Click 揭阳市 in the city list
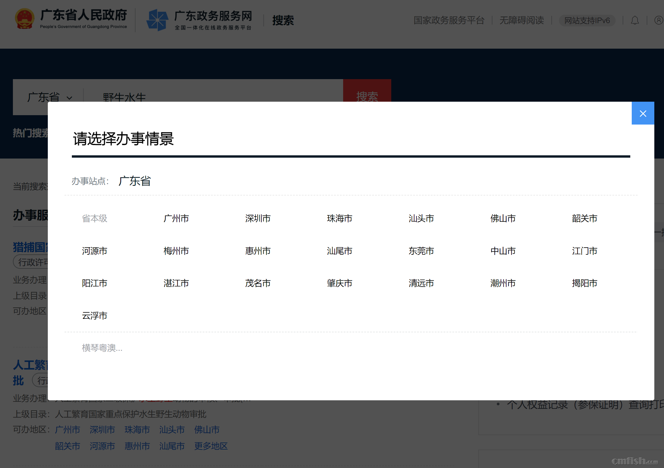 click(585, 283)
